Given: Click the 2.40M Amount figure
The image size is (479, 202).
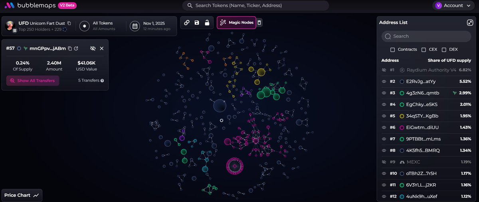Looking at the screenshot, I should point(54,63).
